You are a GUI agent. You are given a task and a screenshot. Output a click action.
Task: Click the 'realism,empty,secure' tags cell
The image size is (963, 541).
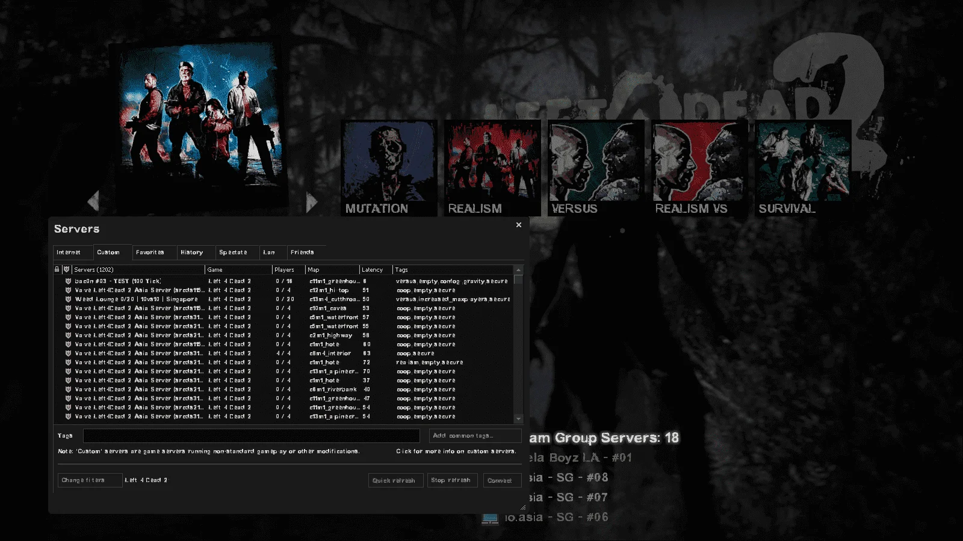[x=430, y=362]
